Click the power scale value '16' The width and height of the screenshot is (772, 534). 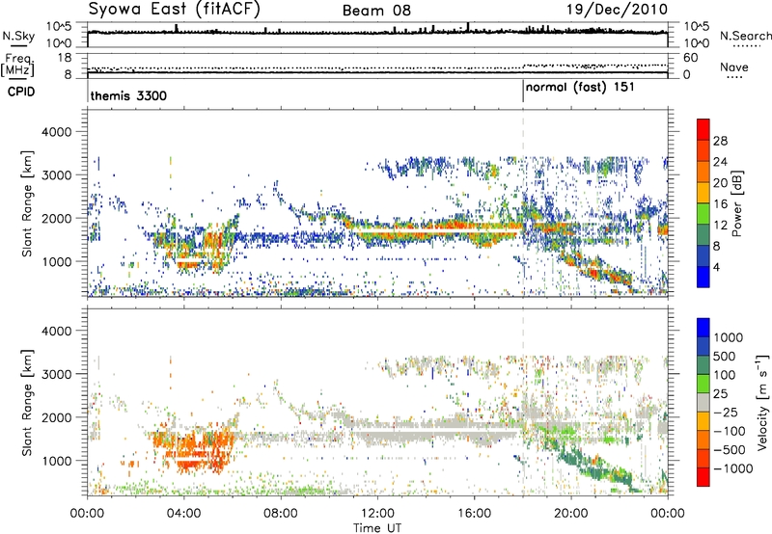(x=720, y=204)
